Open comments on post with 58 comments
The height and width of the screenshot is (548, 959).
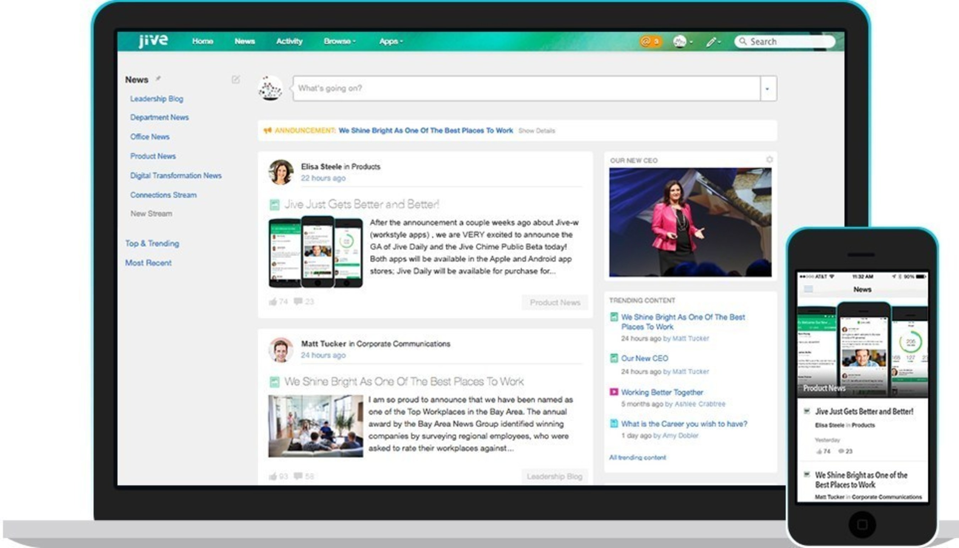tap(304, 476)
